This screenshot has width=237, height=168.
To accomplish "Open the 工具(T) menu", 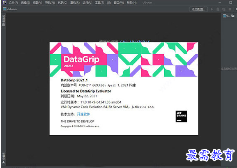I will (99, 3).
